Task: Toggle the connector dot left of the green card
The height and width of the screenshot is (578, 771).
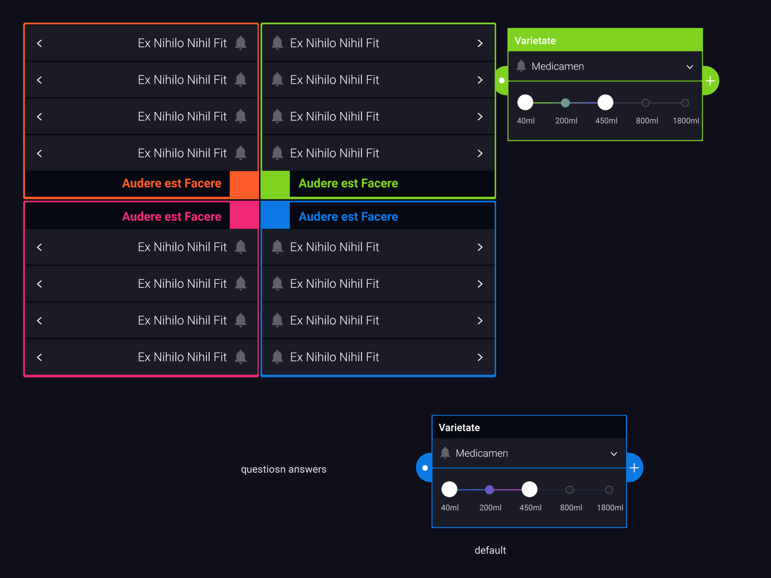Action: 501,81
